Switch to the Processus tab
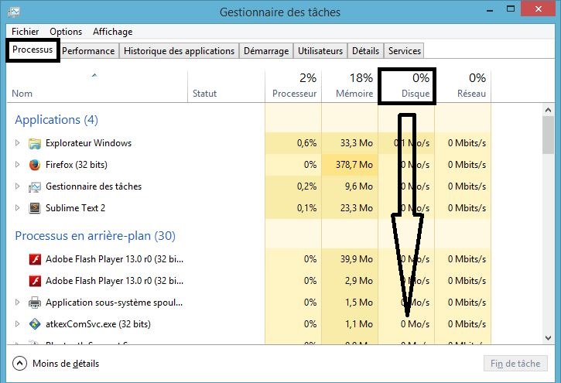The image size is (561, 383). pos(32,50)
